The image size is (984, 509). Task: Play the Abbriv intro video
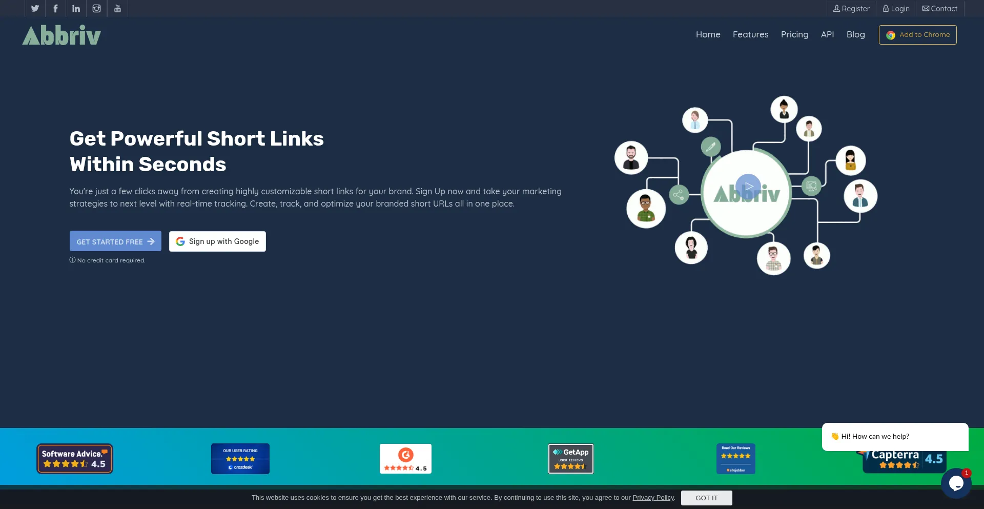tap(748, 187)
